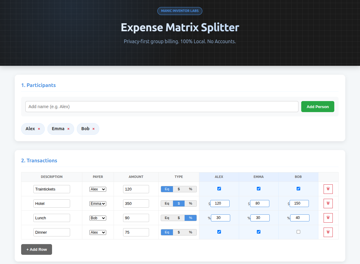The height and width of the screenshot is (264, 360).
Task: Switch Traintickets split type to percent
Action: 190,189
